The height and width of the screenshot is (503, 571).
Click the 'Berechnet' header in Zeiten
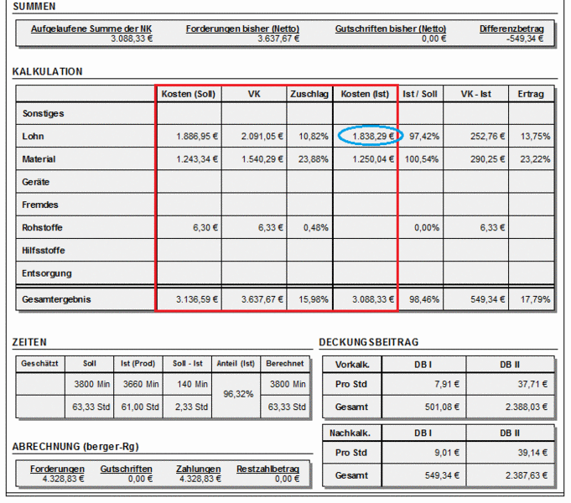pyautogui.click(x=285, y=364)
